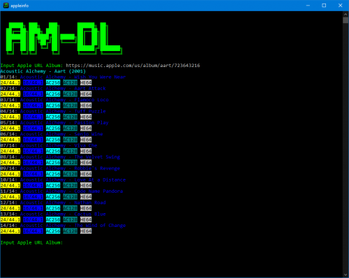The width and height of the screenshot is (349, 278).
Task: Click AC256 badge under Aart Attack
Action: [x=53, y=94]
